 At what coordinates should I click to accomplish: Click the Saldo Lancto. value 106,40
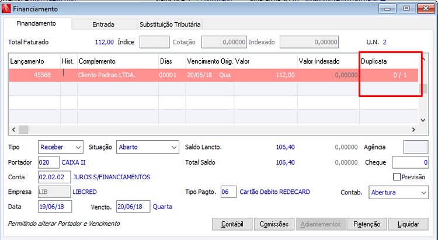coord(285,147)
